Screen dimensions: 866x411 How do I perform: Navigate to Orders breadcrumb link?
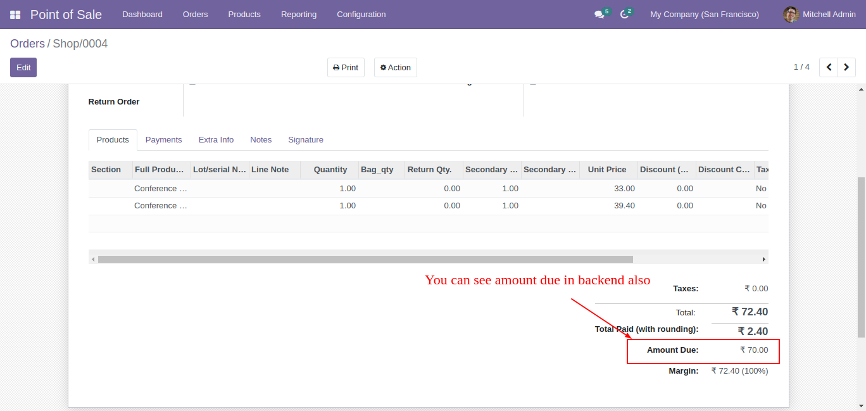(x=27, y=44)
